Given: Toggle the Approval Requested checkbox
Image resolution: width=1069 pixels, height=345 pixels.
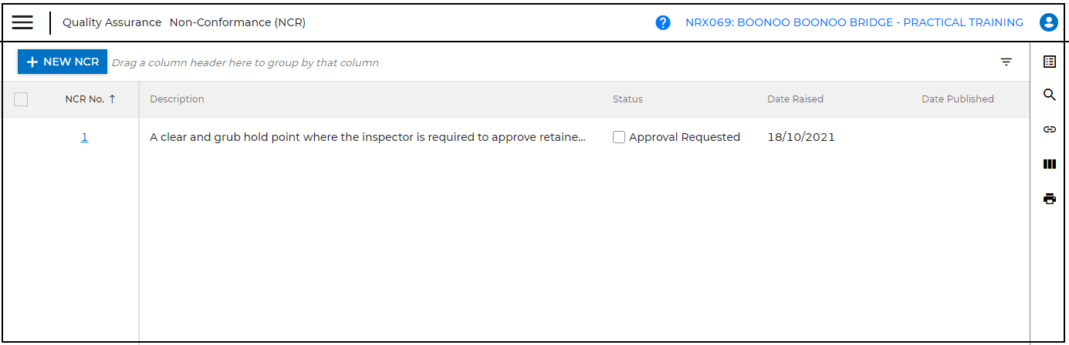Looking at the screenshot, I should click(619, 137).
